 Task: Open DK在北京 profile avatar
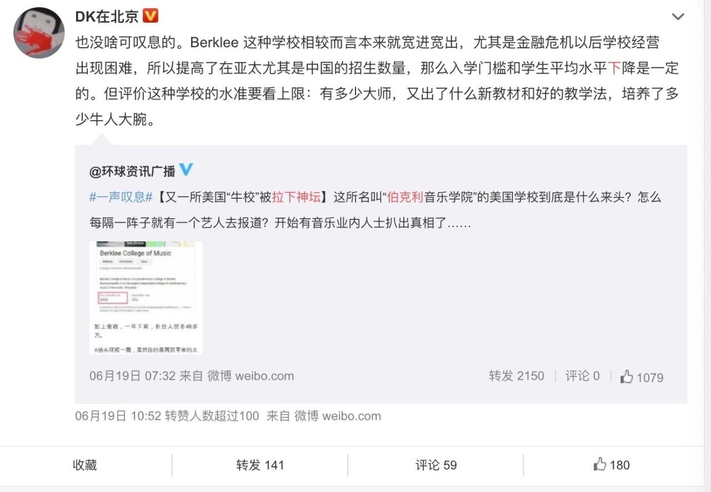click(39, 33)
